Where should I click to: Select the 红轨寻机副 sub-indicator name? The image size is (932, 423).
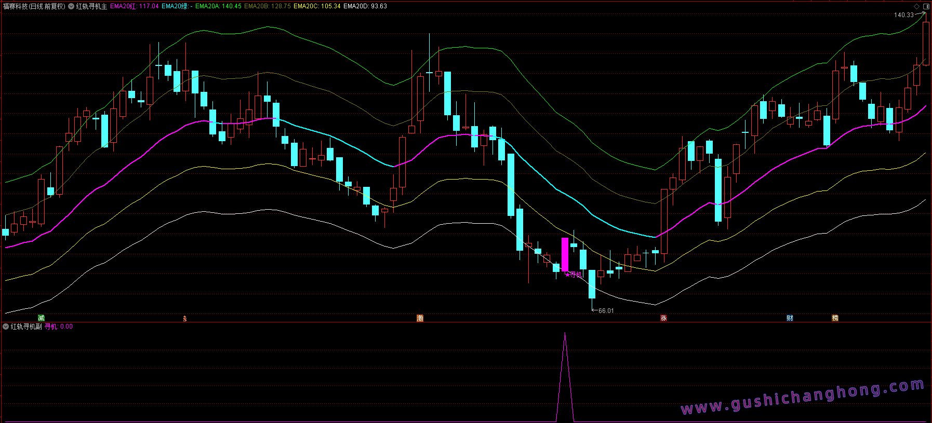pyautogui.click(x=26, y=326)
